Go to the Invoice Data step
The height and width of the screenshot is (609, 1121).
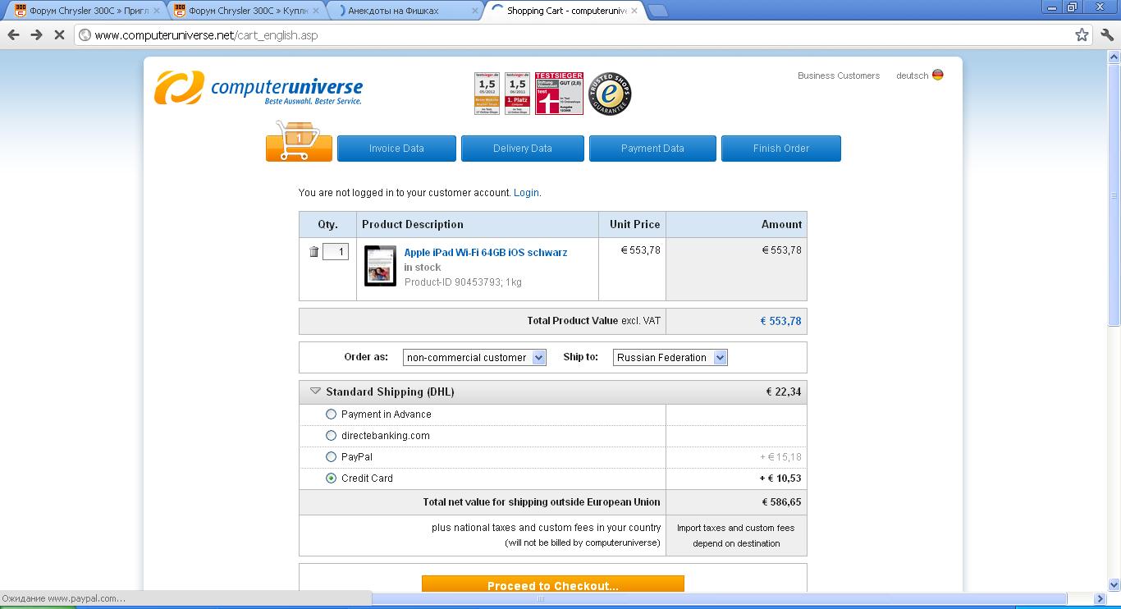[396, 149]
